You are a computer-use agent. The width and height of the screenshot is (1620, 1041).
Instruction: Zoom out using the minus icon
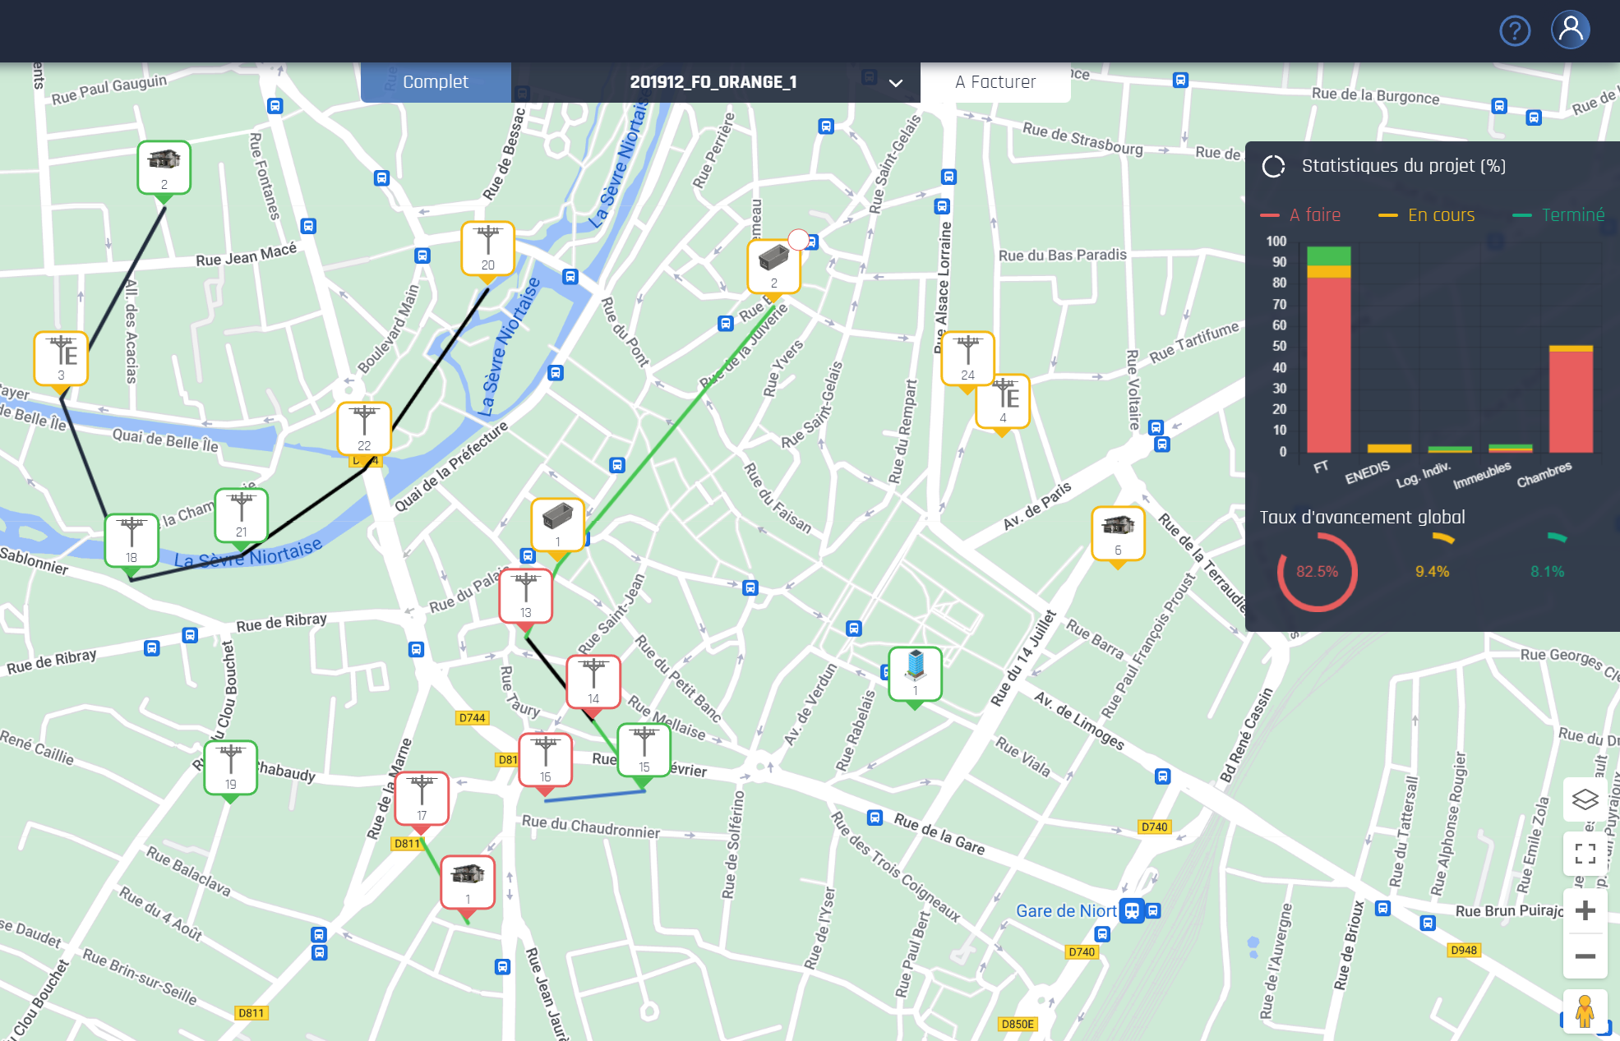pos(1585,956)
